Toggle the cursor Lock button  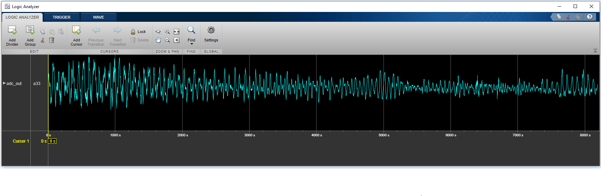pos(138,32)
